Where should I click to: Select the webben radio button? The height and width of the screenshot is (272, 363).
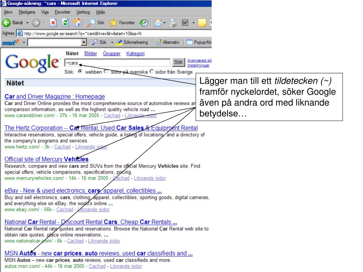point(80,72)
